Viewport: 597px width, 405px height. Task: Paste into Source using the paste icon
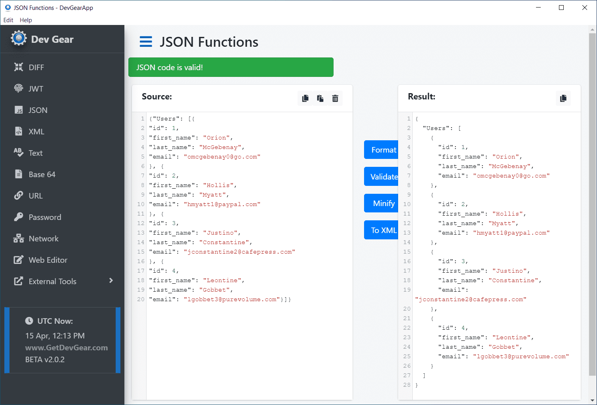coord(320,98)
